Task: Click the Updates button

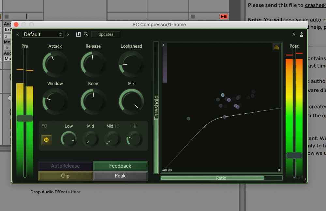Action: pyautogui.click(x=106, y=34)
